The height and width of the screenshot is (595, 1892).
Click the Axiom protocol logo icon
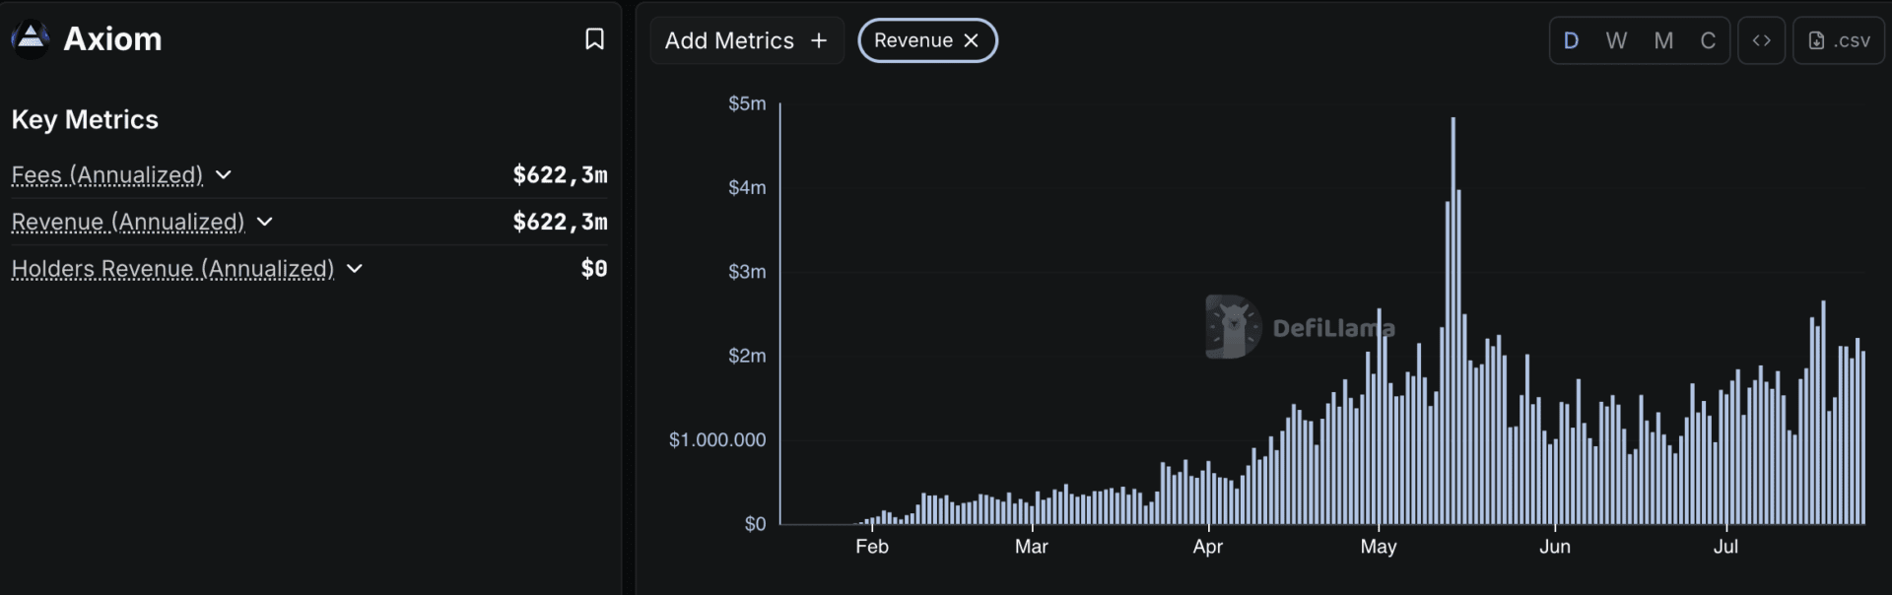point(31,39)
